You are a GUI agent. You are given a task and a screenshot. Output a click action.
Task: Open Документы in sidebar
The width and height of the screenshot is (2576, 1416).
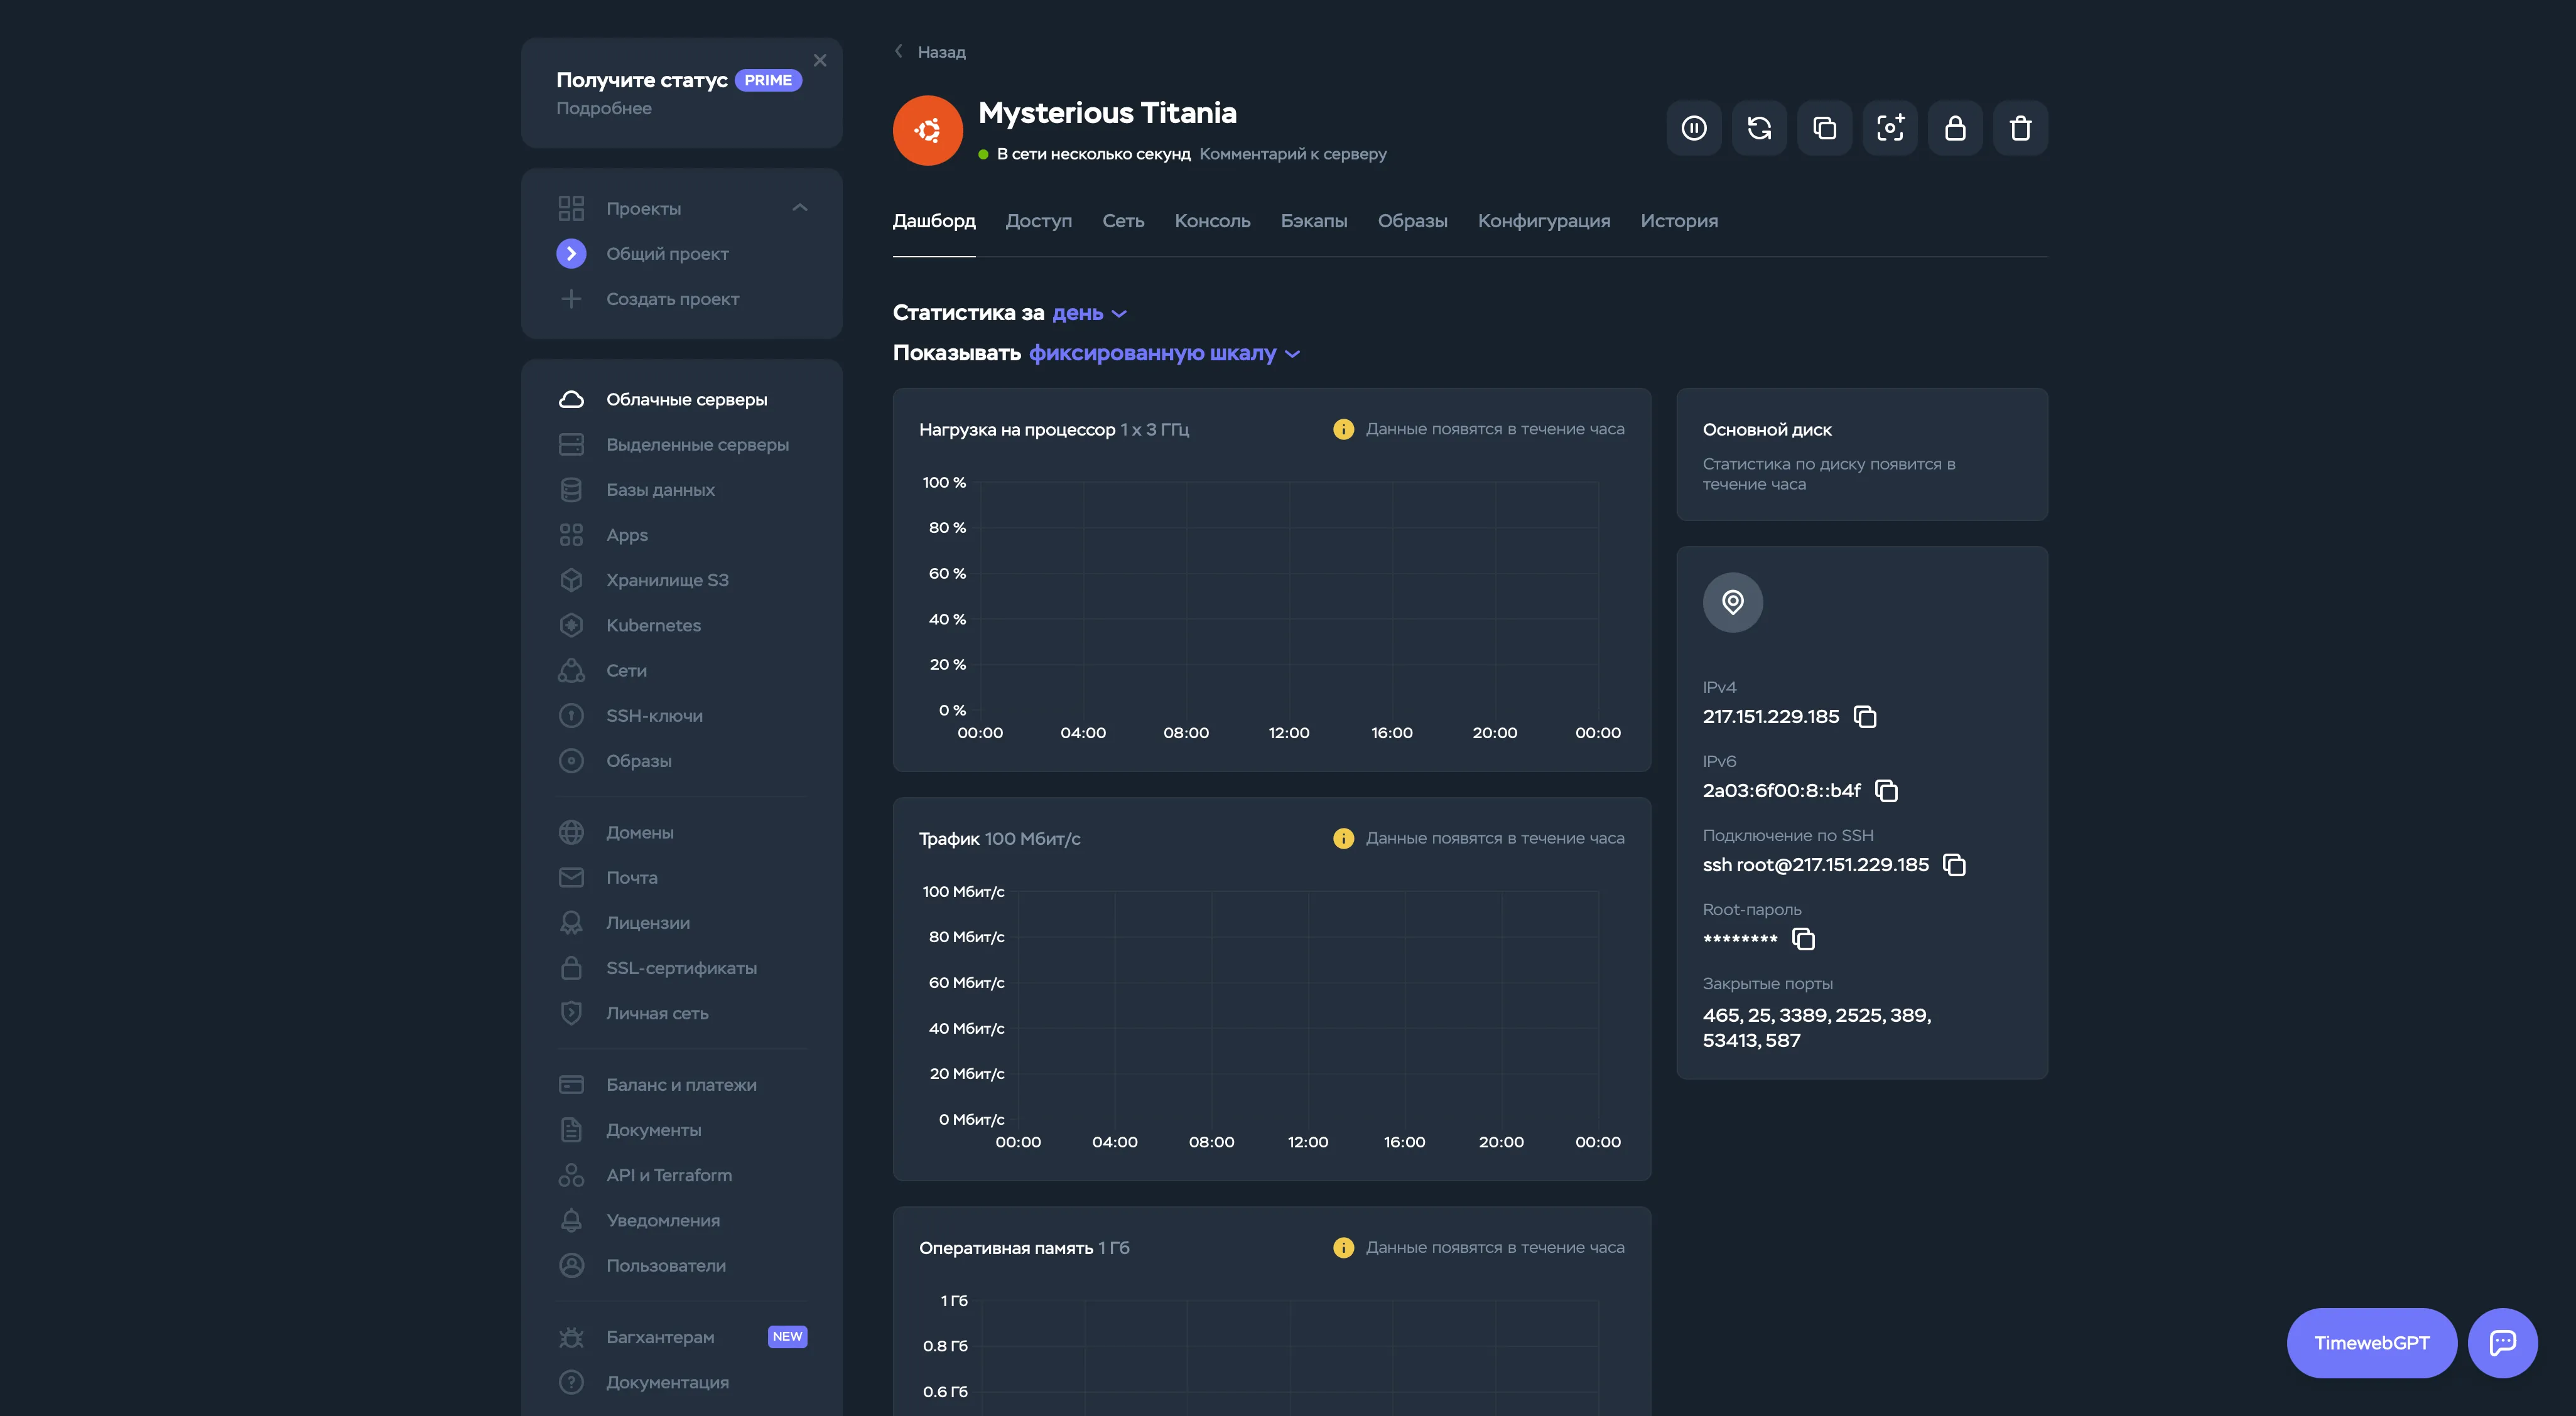pyautogui.click(x=682, y=1130)
